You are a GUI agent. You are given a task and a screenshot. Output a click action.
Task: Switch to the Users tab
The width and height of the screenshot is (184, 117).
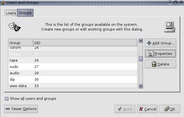point(11,13)
